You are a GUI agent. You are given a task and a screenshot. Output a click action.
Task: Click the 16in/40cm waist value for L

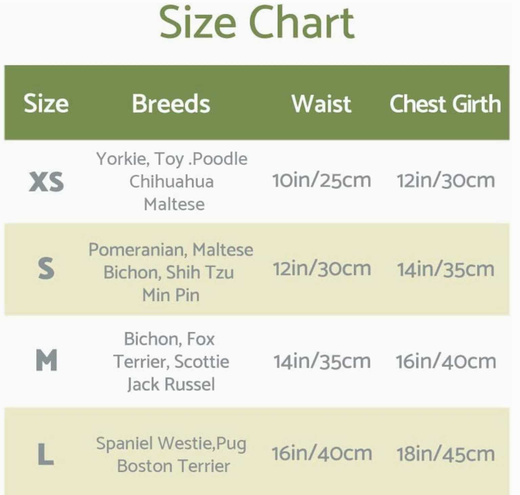pos(321,454)
